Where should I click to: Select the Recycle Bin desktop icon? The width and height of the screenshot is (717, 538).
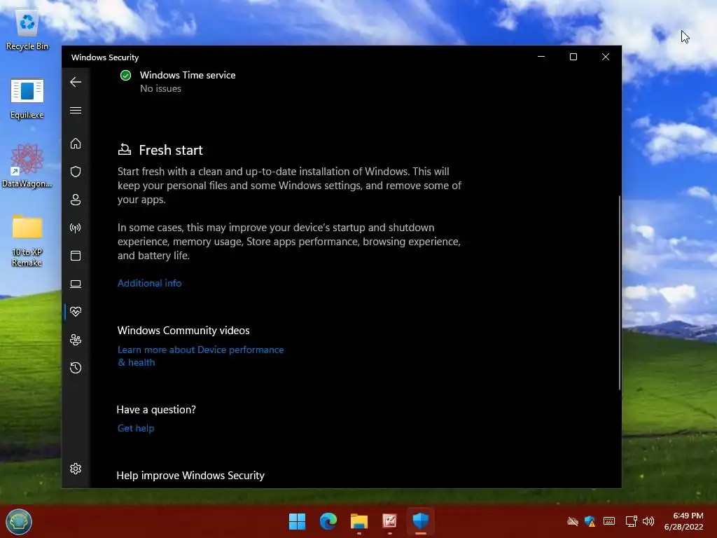pos(27,31)
